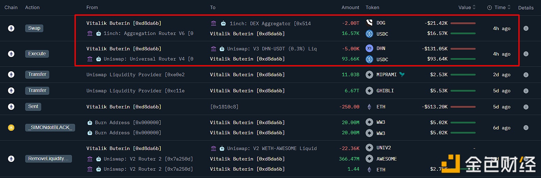Click the DHN token icon
Screen dimensions: 541x178
point(369,49)
